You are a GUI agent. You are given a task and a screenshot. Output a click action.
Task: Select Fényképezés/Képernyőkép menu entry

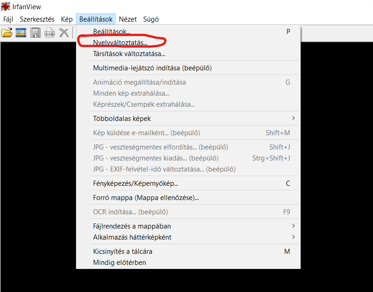click(135, 183)
